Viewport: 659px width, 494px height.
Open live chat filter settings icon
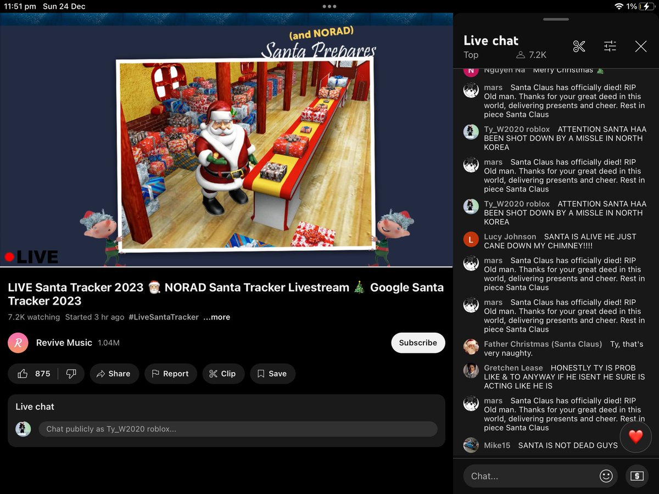coord(610,46)
